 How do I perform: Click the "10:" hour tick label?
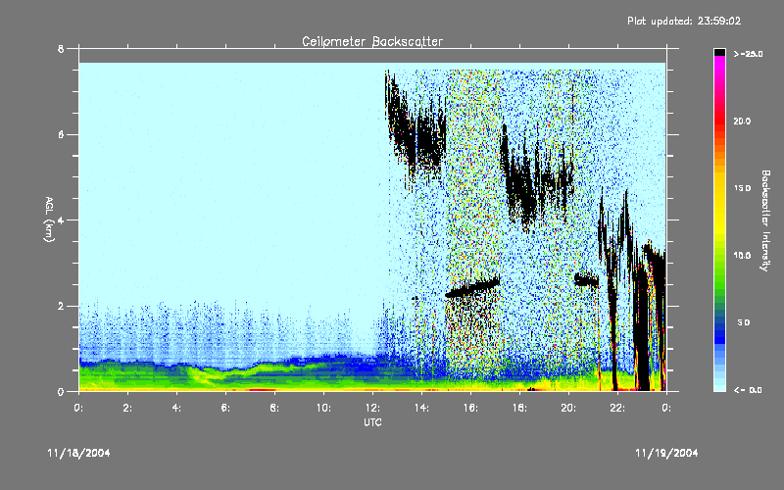(323, 408)
